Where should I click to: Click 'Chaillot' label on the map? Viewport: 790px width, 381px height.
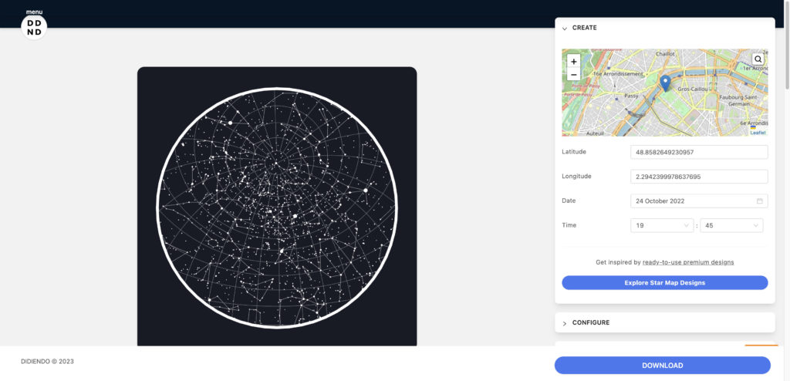[x=665, y=53]
